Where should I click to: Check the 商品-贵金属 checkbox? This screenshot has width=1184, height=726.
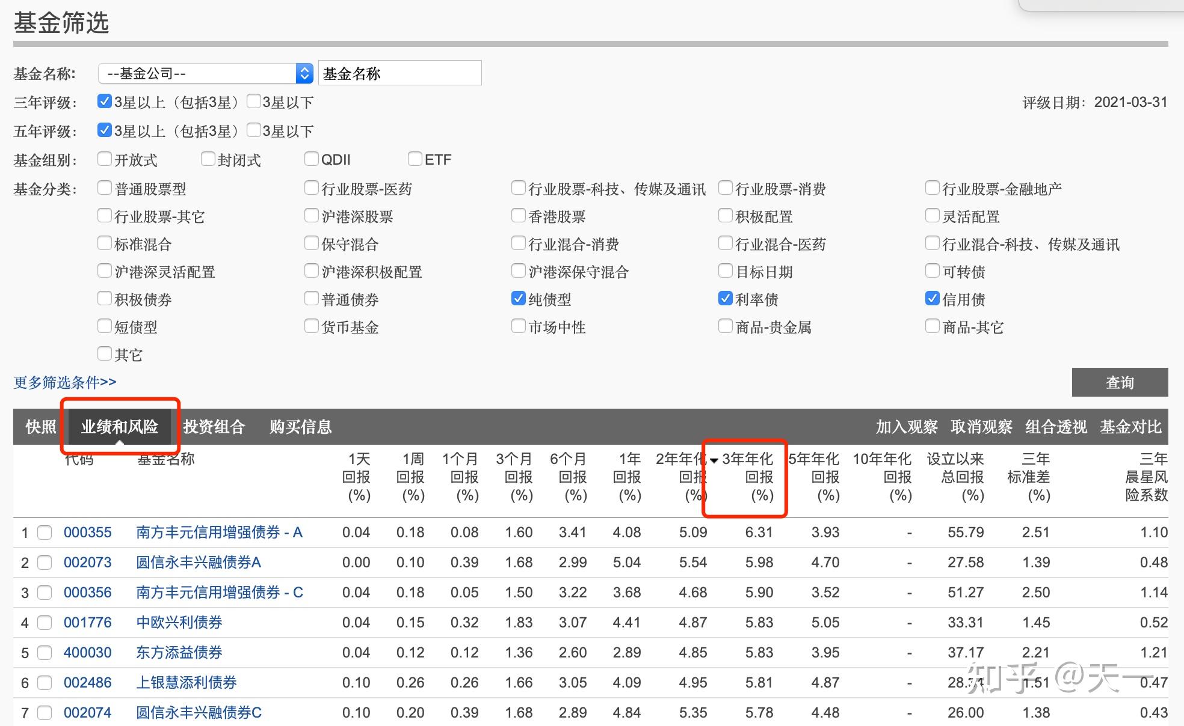tap(725, 326)
